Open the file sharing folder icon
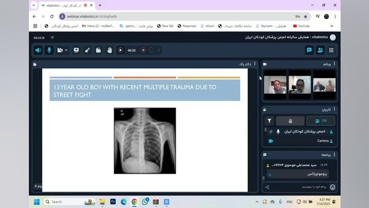369x208 pixels. click(x=98, y=50)
